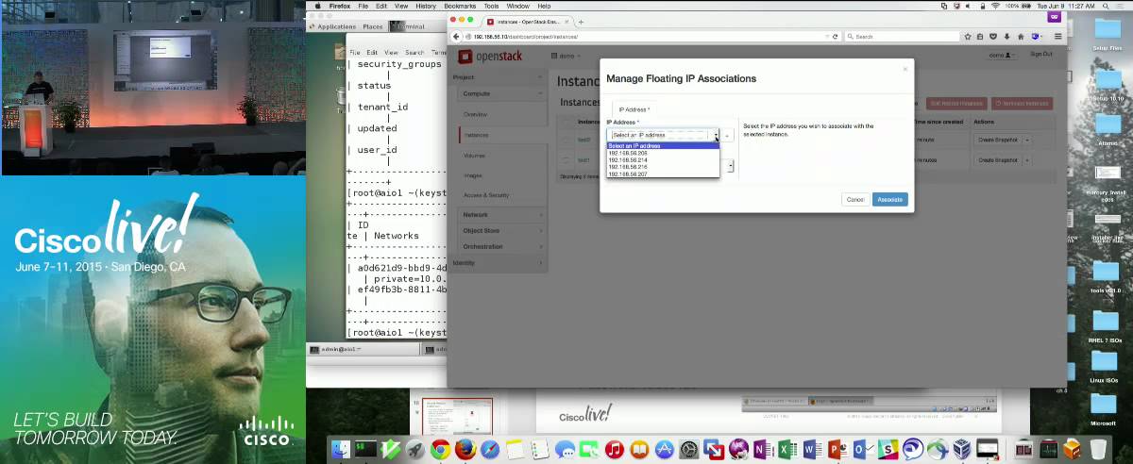Open terminal window Search menu
Viewport: 1133px width, 464px height.
414,52
